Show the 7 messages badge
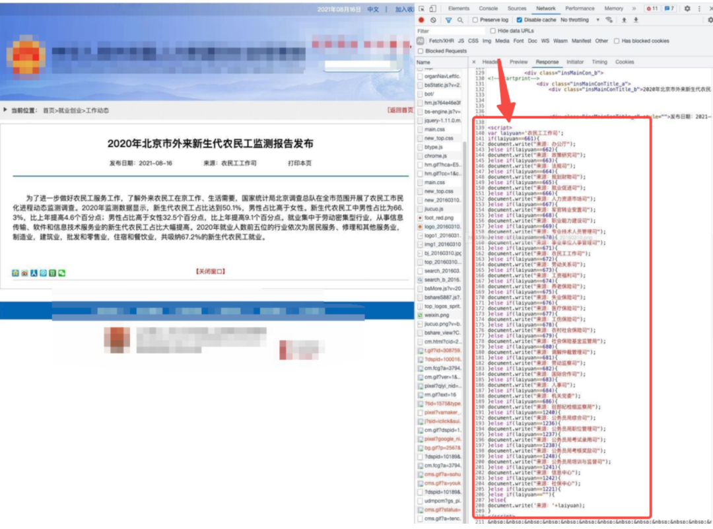This screenshot has height=529, width=713. 669,9
